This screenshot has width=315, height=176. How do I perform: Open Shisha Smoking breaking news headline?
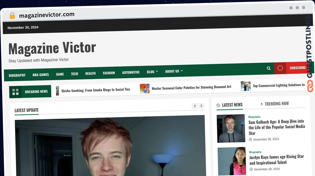96,90
